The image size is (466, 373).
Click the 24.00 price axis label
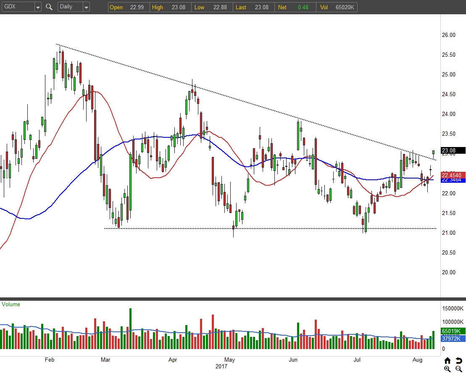pyautogui.click(x=448, y=114)
